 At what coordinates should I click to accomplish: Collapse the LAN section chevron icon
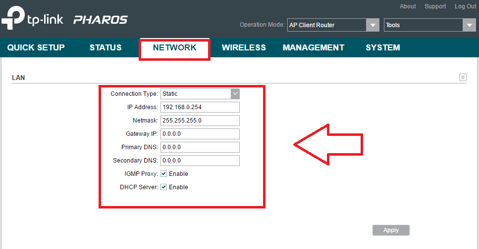[x=463, y=77]
